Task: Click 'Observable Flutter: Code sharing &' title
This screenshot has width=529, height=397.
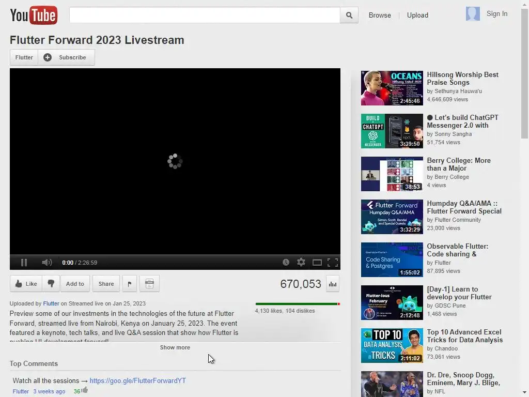Action: coord(458,250)
